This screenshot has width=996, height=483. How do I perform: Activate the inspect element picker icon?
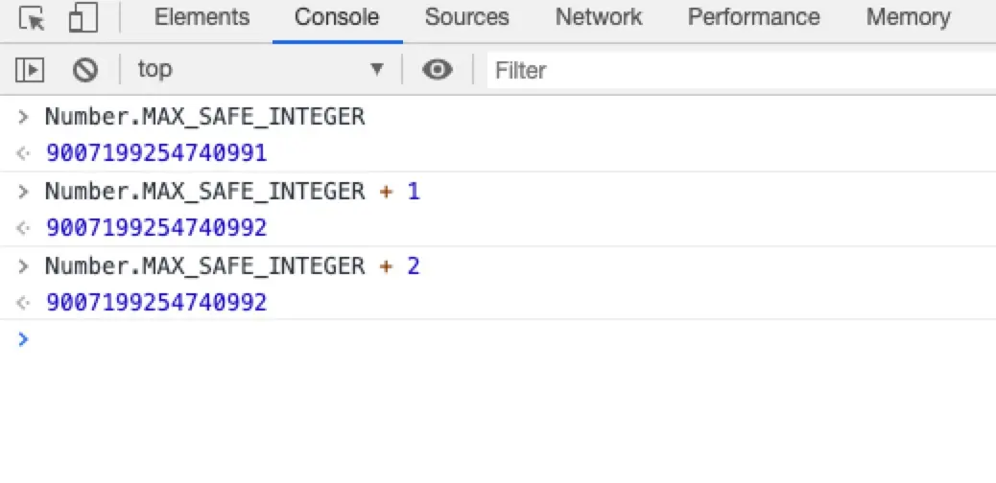coord(31,18)
